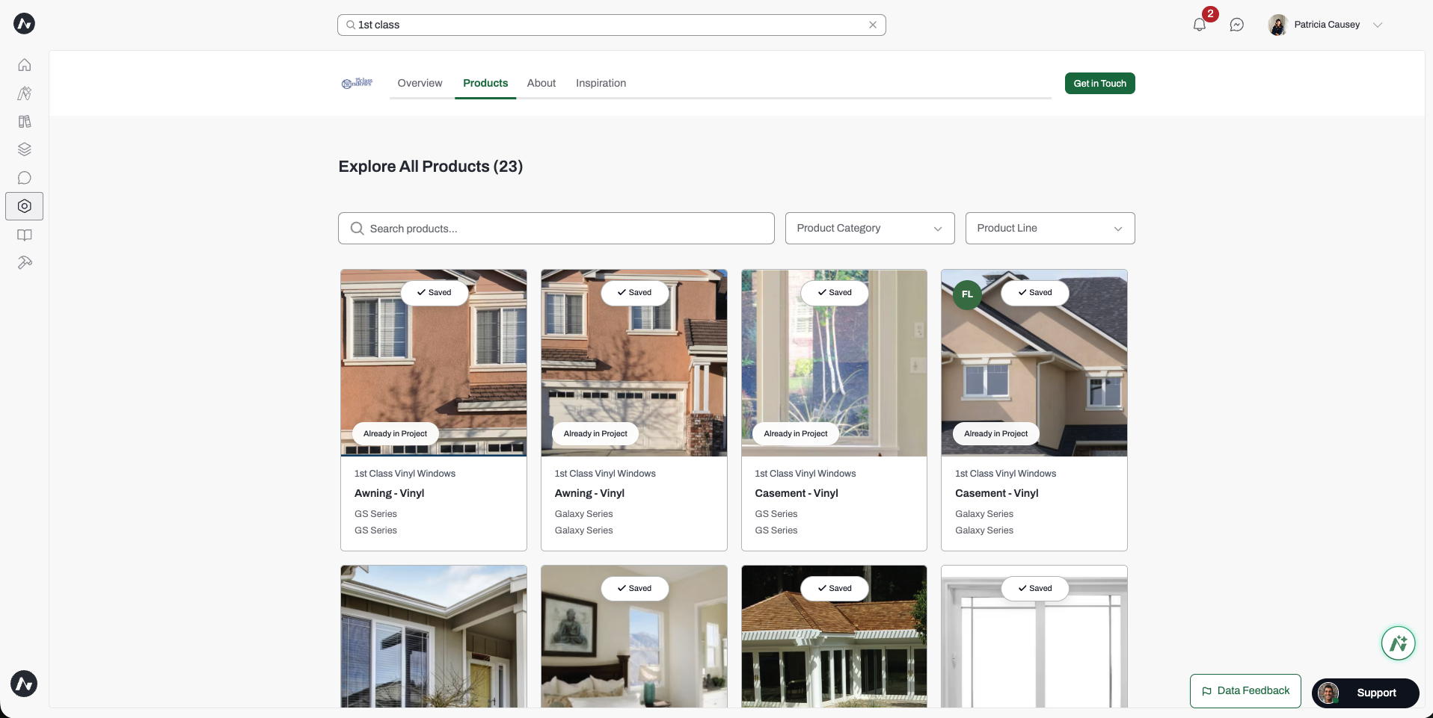Click into the top search bar containing '1st class'

pos(612,25)
